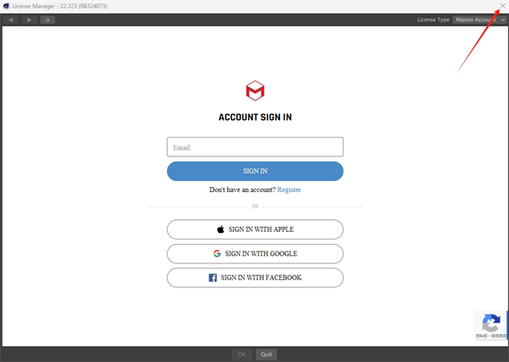Choose Sign in with Apple
The height and width of the screenshot is (362, 509).
point(255,229)
